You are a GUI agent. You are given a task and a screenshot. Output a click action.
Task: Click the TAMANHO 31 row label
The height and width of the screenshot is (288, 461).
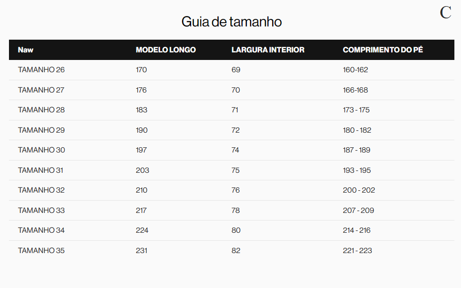(x=41, y=170)
